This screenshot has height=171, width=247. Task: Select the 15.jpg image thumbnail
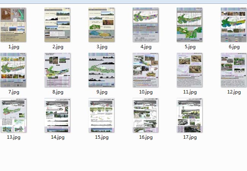point(102,115)
